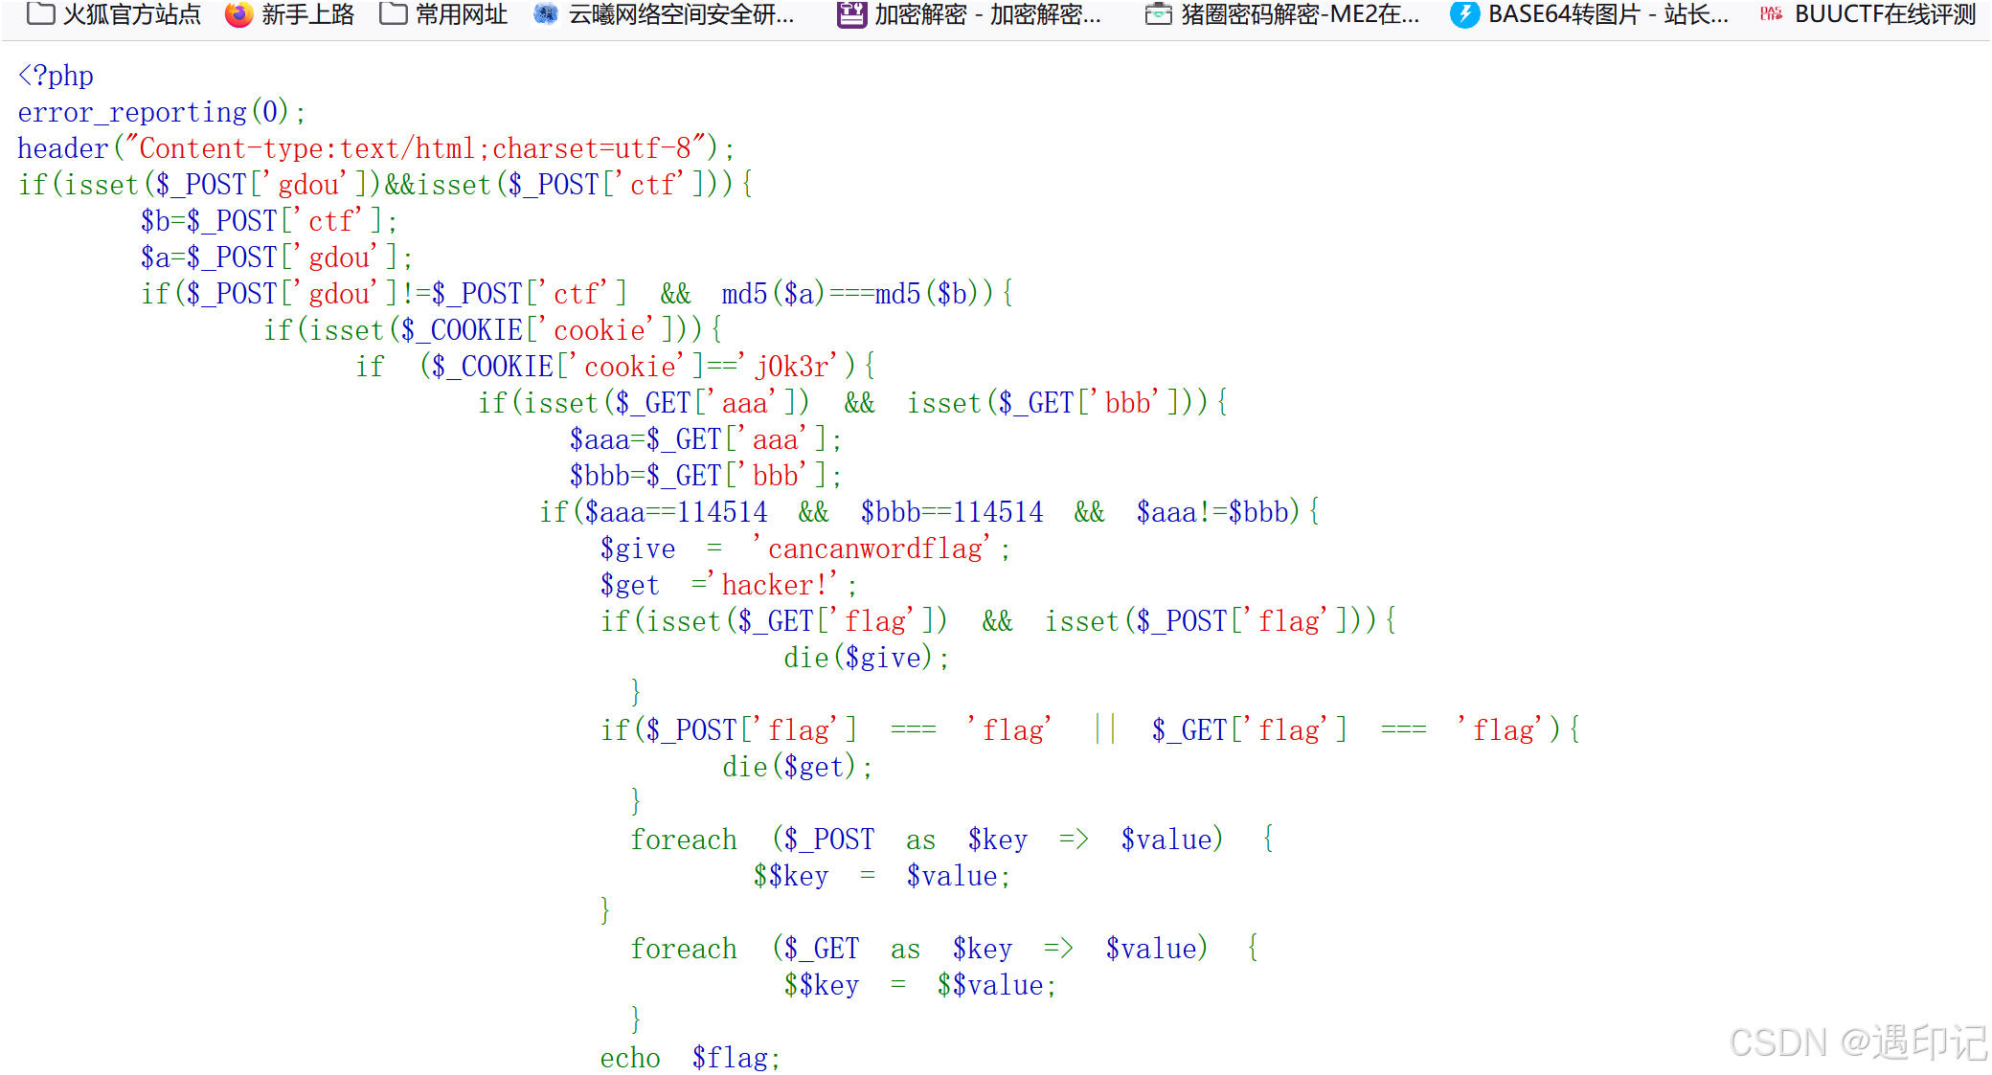
Task: Open the BUUCTF在线评测 bookmark icon
Action: coord(1771,13)
